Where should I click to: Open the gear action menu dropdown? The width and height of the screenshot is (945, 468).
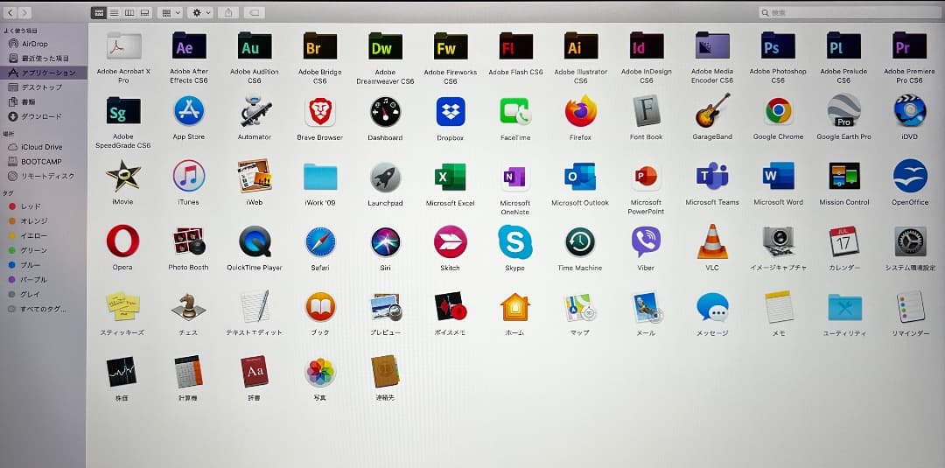coord(200,12)
